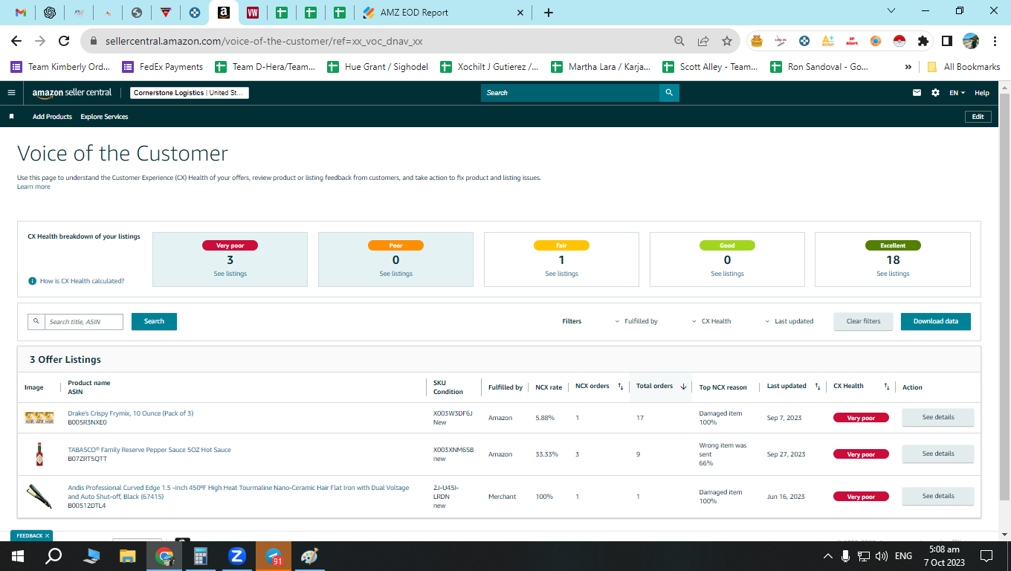This screenshot has height=571, width=1011.
Task: Open the Chrome Extensions puzzle icon
Action: (923, 41)
